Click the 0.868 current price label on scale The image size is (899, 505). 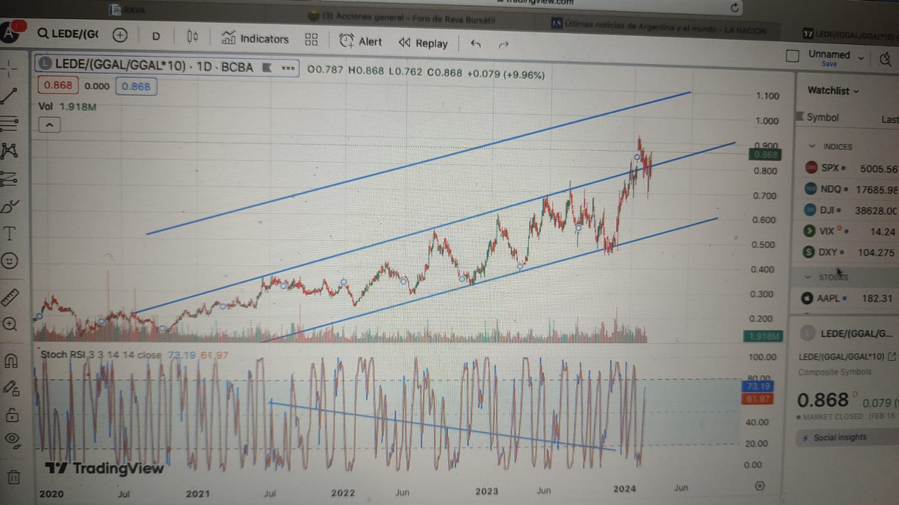(x=765, y=154)
